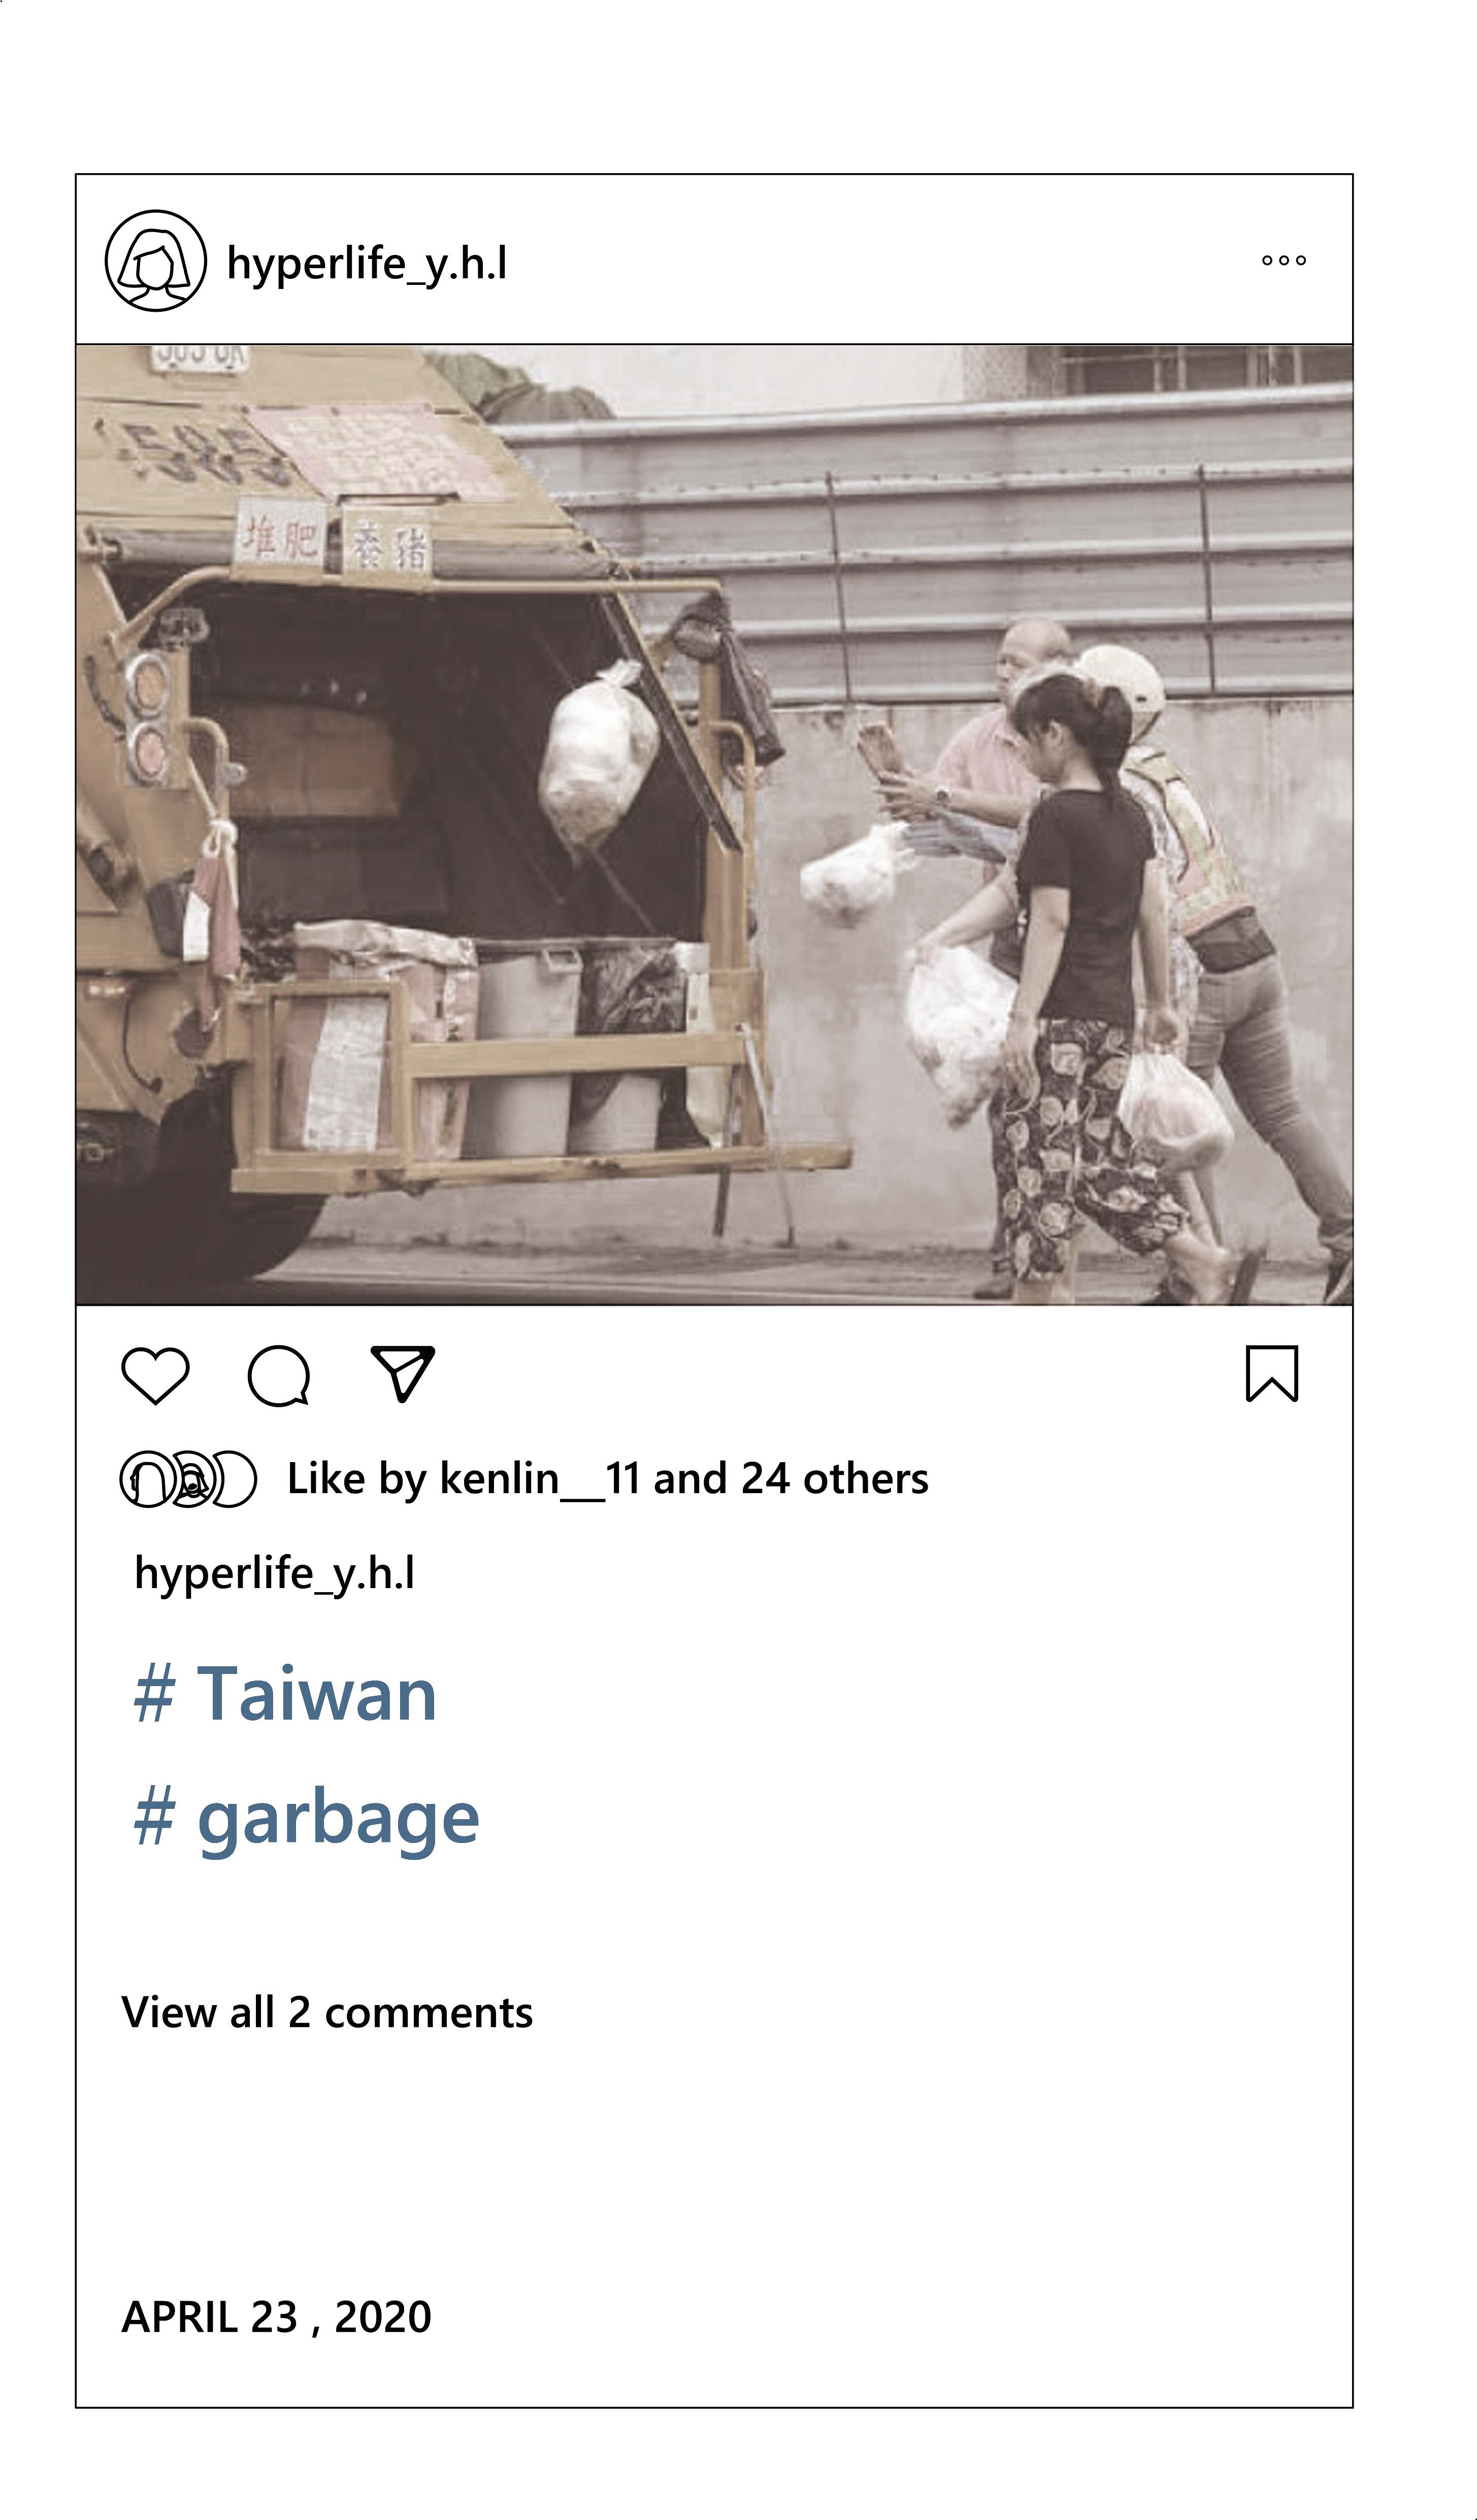Open the hyperlife_y.h.l profile avatar
The image size is (1477, 2520).
coord(156,261)
